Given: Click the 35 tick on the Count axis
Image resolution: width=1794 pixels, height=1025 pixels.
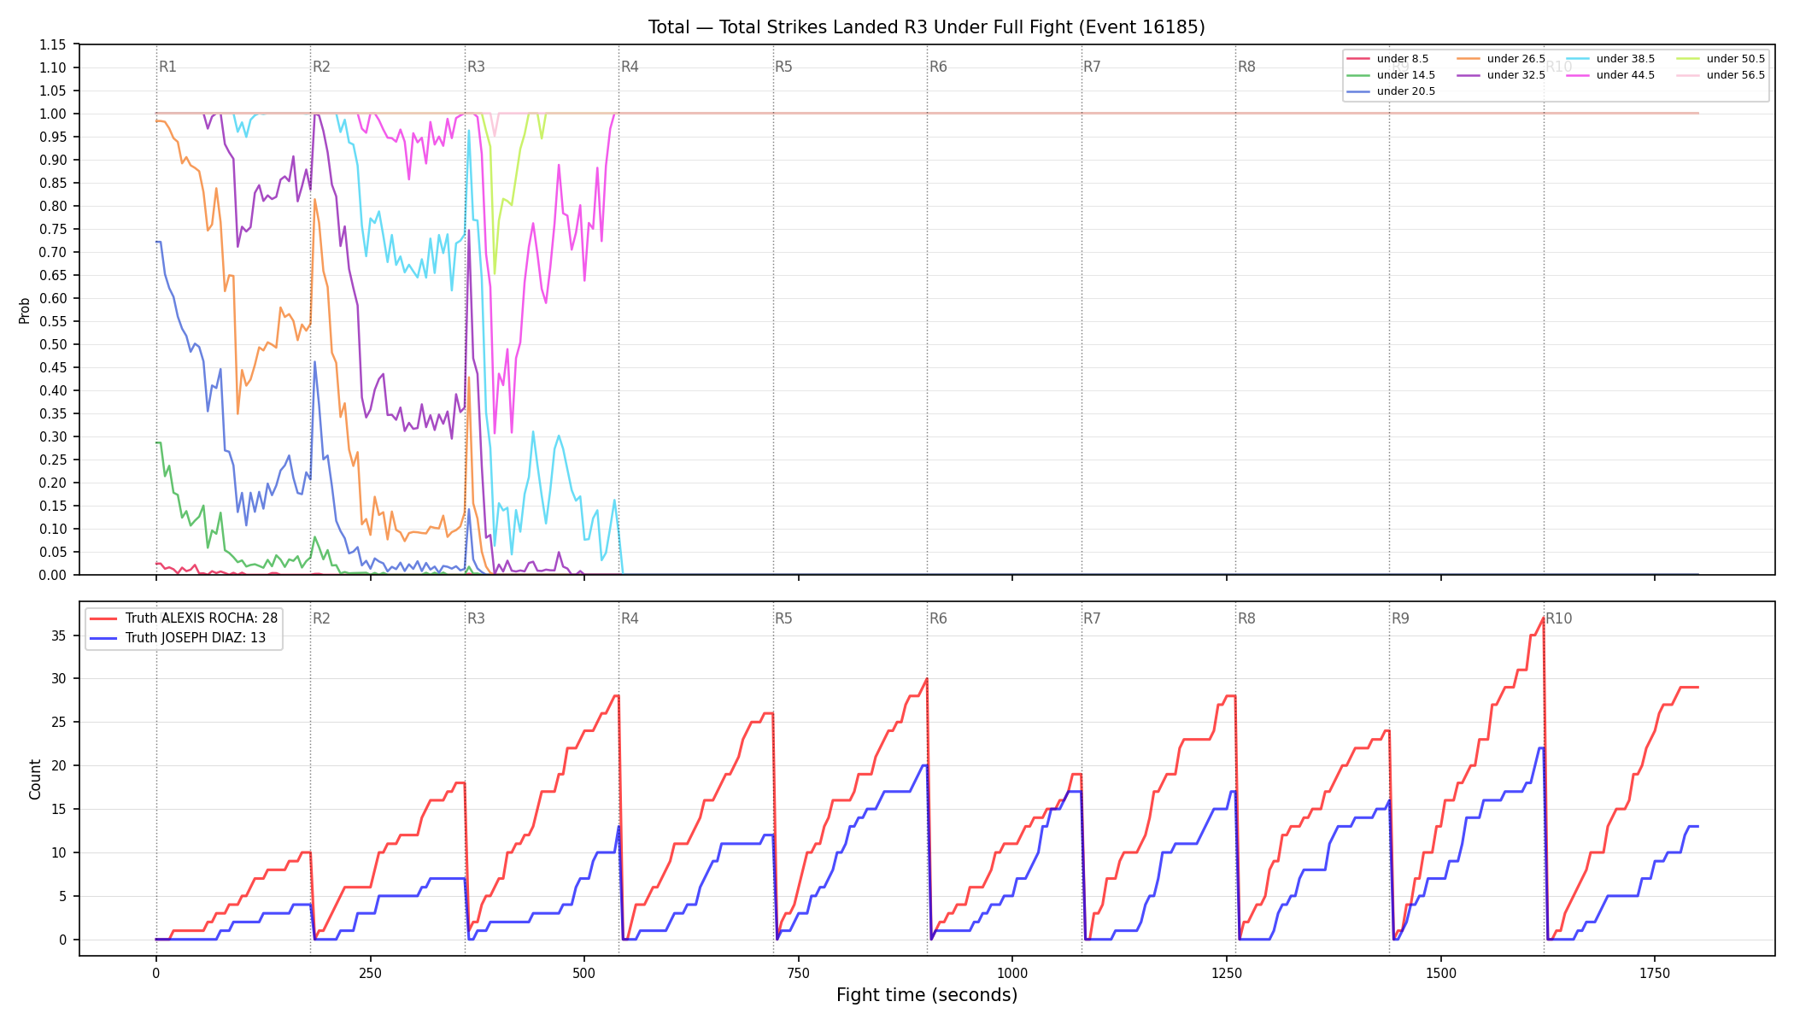Looking at the screenshot, I should [x=59, y=635].
